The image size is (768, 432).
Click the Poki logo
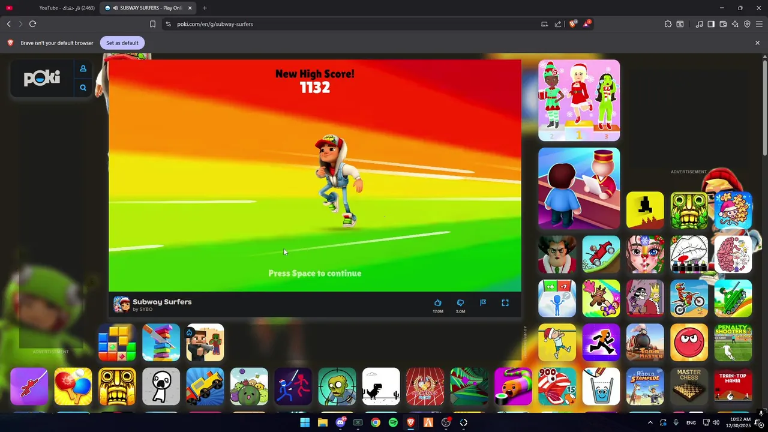coord(42,78)
